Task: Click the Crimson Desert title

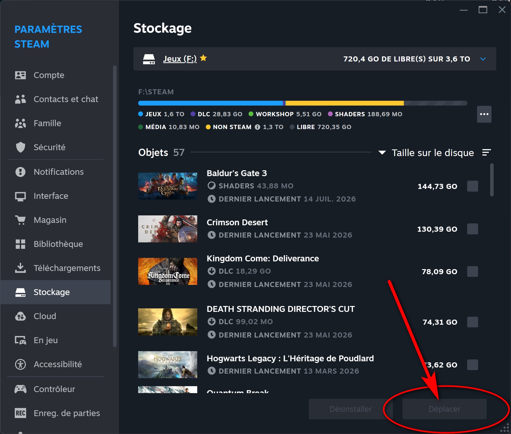Action: 237,222
